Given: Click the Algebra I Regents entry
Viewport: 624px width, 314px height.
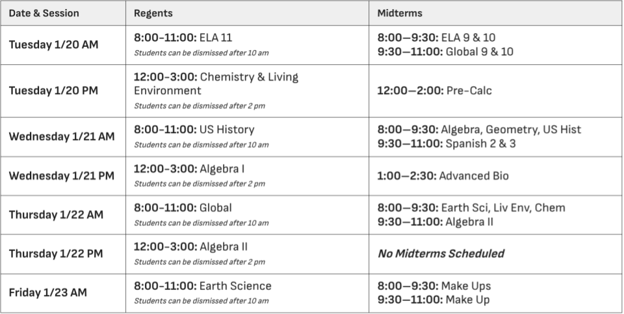Looking at the screenshot, I should (x=189, y=169).
